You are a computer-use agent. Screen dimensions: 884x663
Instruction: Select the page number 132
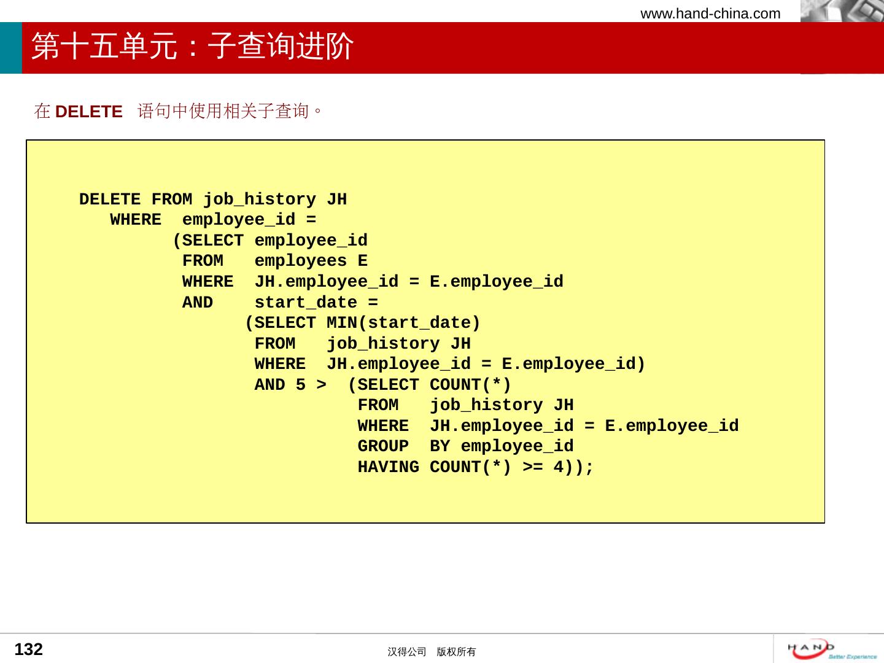(29, 649)
